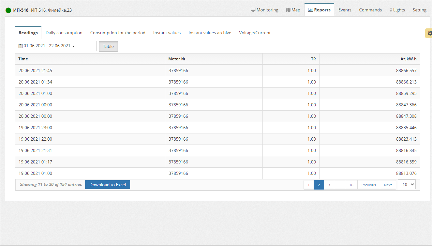Open the gear settings side panel
Viewport: 432px width, 246px height.
tap(429, 33)
